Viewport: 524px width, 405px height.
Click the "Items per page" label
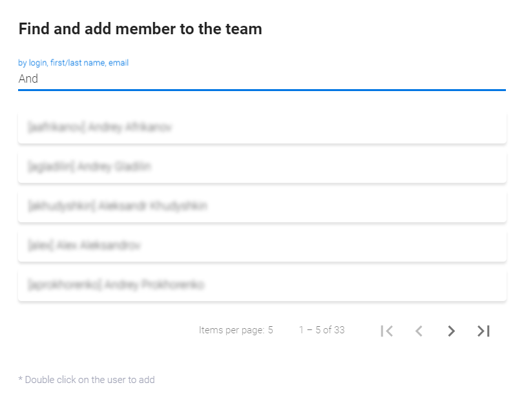click(231, 330)
